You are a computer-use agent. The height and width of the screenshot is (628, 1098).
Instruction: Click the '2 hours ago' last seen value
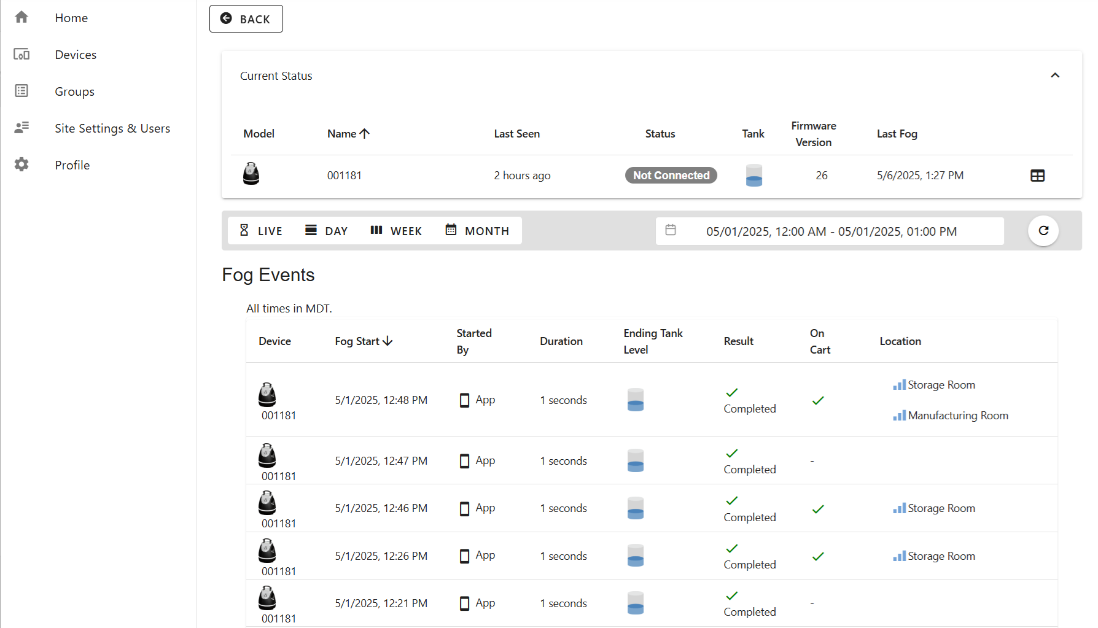tap(522, 176)
